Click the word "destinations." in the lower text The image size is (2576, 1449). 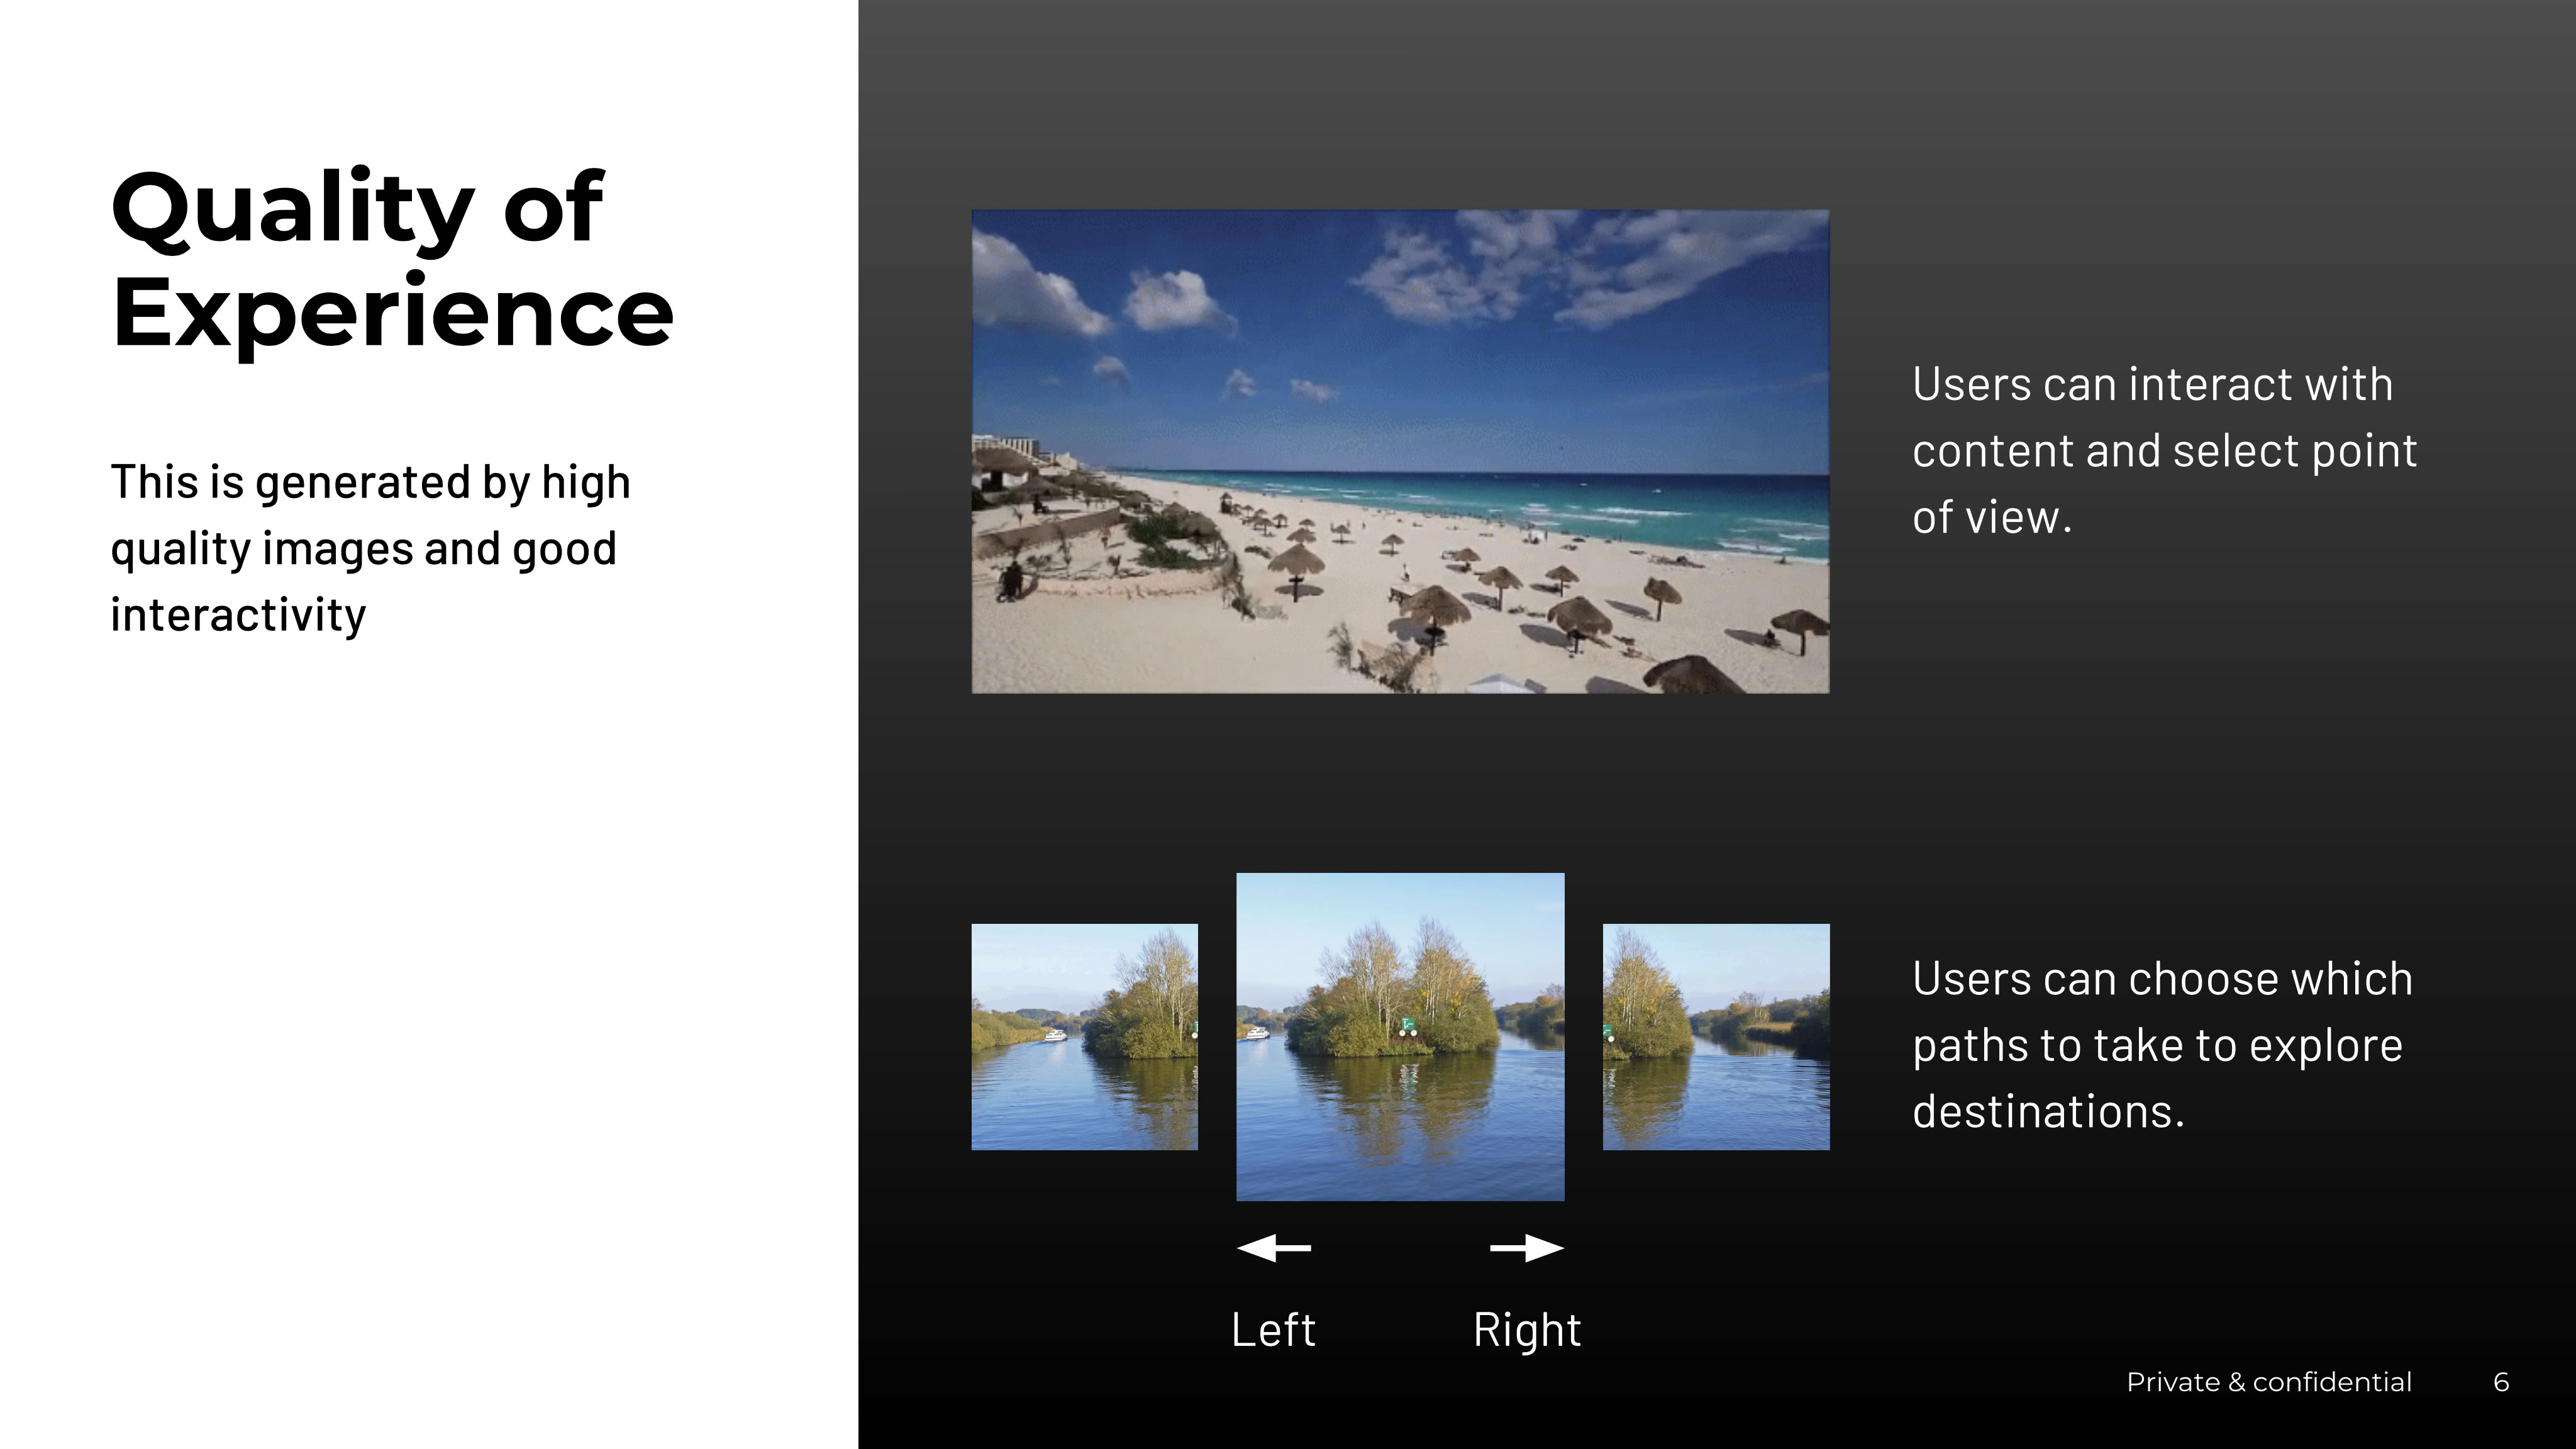point(2047,1111)
